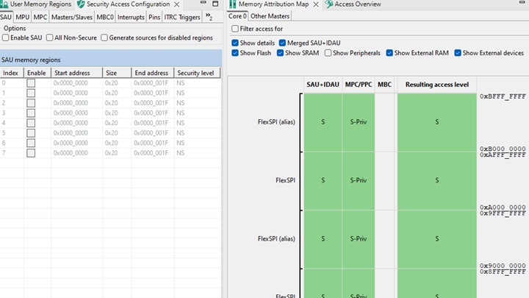Open the ITRC Triggers tab
This screenshot has height=298, width=529.
(182, 17)
